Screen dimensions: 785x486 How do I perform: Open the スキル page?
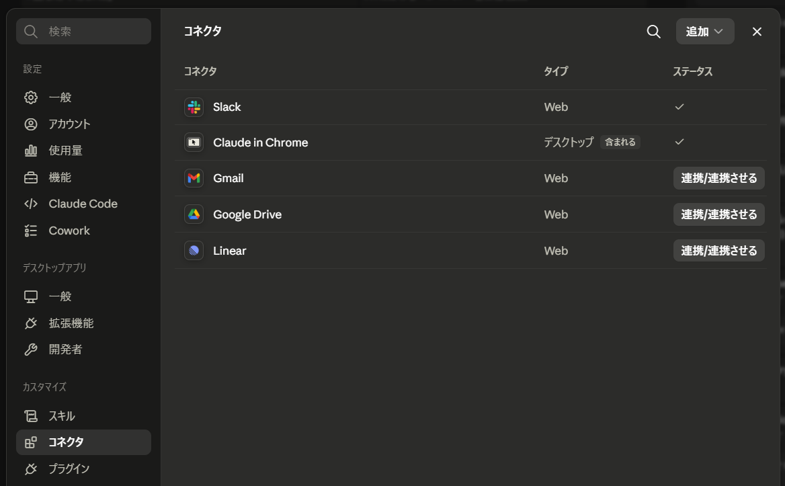tap(83, 416)
